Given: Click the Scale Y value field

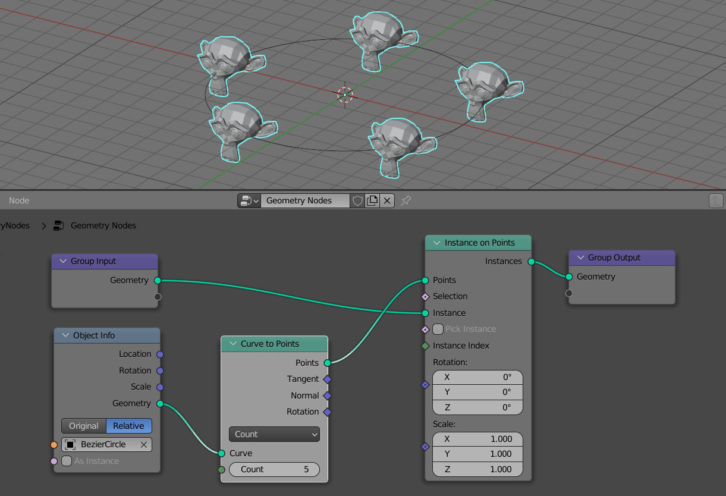Looking at the screenshot, I should [477, 454].
